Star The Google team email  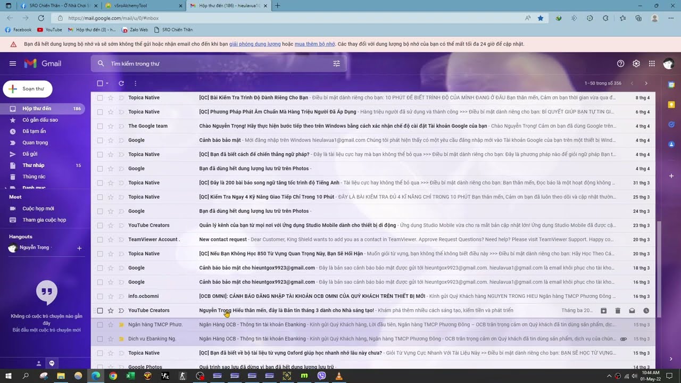coord(111,126)
